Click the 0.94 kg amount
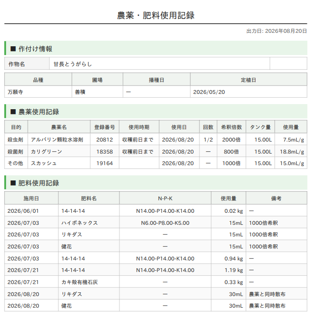This screenshot has height=316, width=312. click(234, 259)
